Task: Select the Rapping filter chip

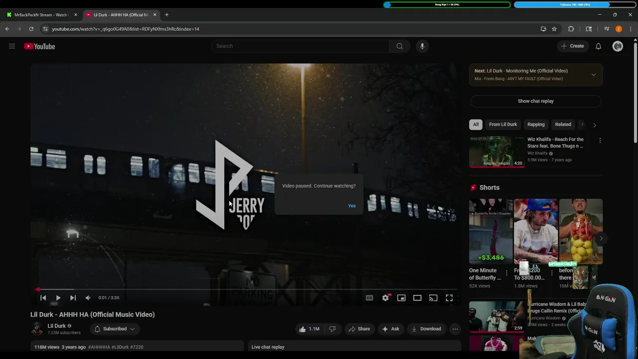Action: 536,124
